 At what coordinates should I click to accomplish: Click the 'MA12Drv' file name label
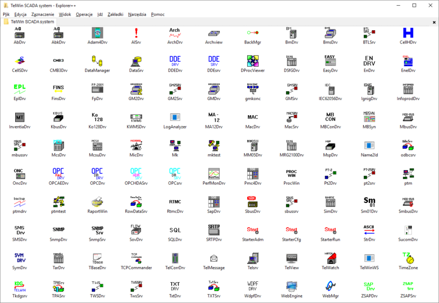point(214,127)
